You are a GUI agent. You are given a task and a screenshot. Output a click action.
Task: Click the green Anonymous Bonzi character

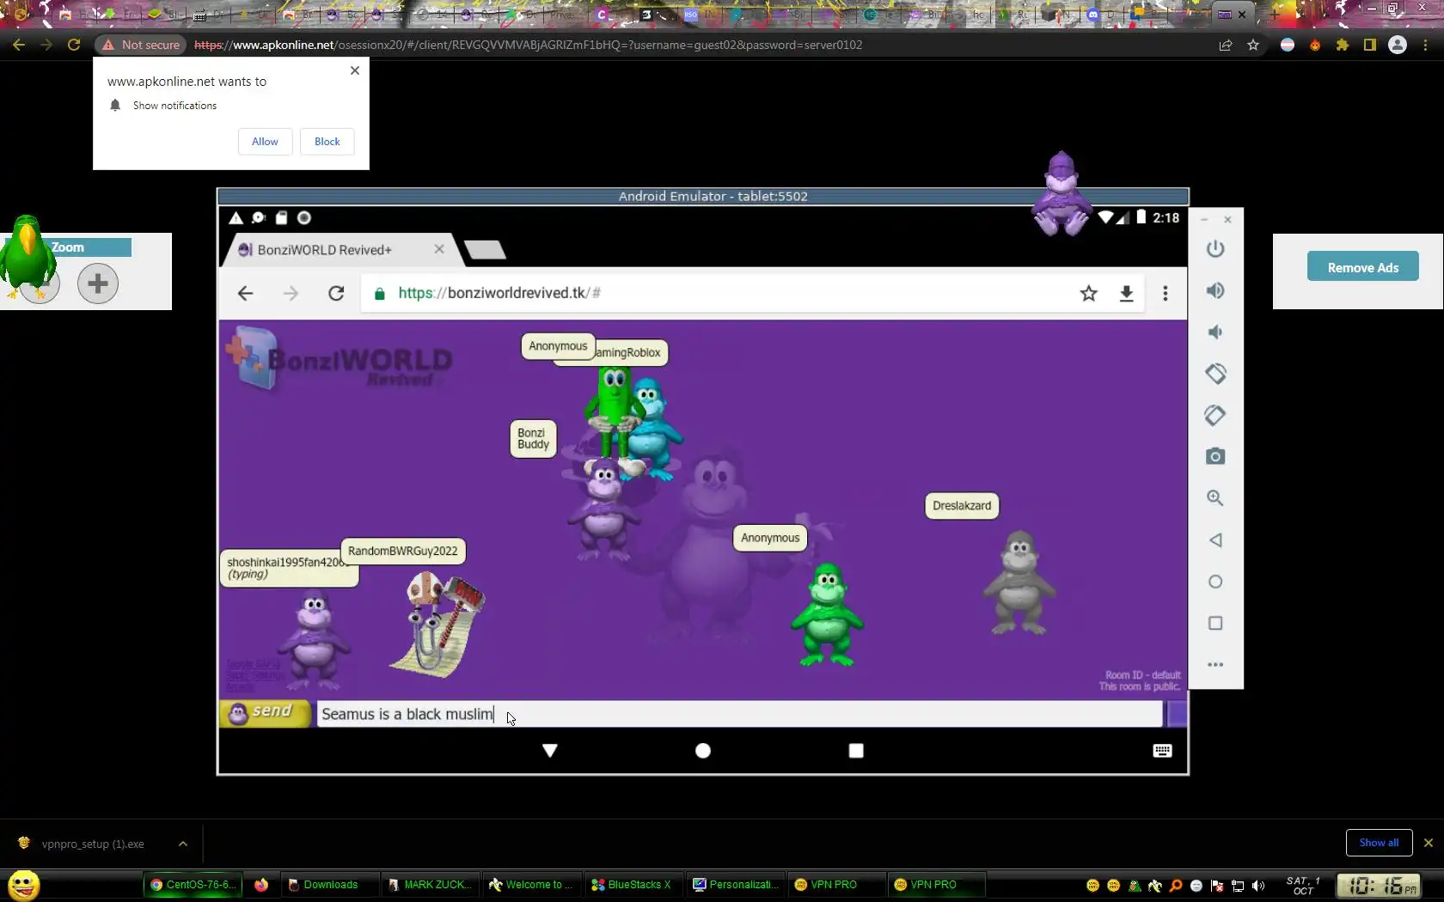[x=827, y=613]
